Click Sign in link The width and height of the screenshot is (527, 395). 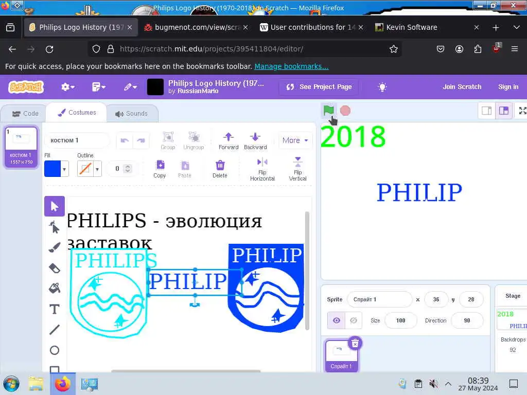(508, 87)
